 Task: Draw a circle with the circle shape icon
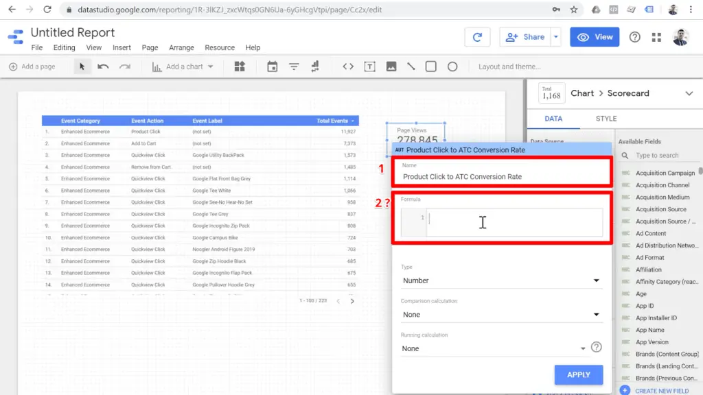pyautogui.click(x=452, y=66)
